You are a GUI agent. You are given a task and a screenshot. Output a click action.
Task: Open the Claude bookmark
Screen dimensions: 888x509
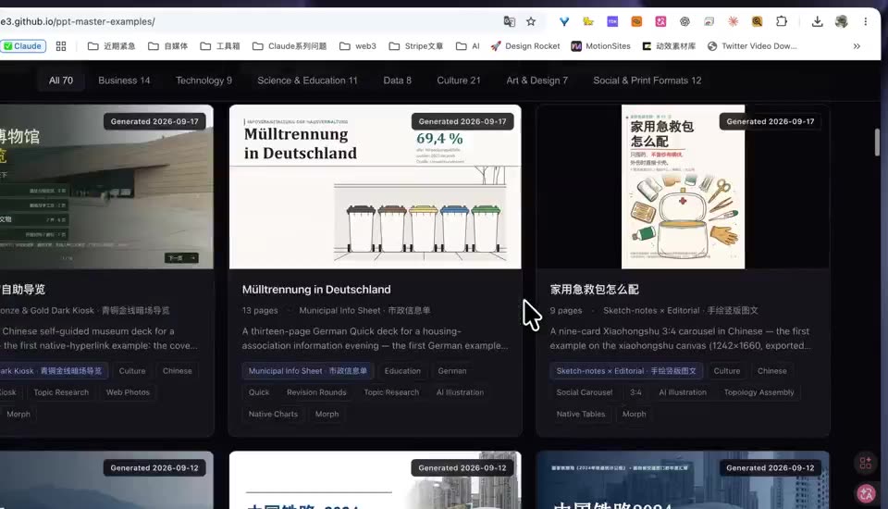23,46
